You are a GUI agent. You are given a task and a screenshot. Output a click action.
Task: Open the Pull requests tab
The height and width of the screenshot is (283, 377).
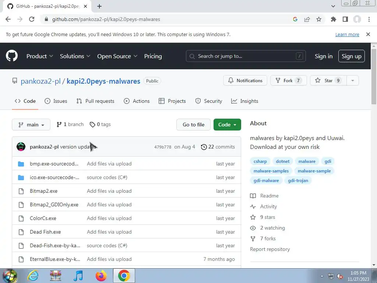coord(95,101)
